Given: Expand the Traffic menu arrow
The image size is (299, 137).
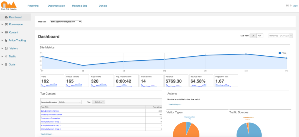Looking at the screenshot, I should pos(2,56).
